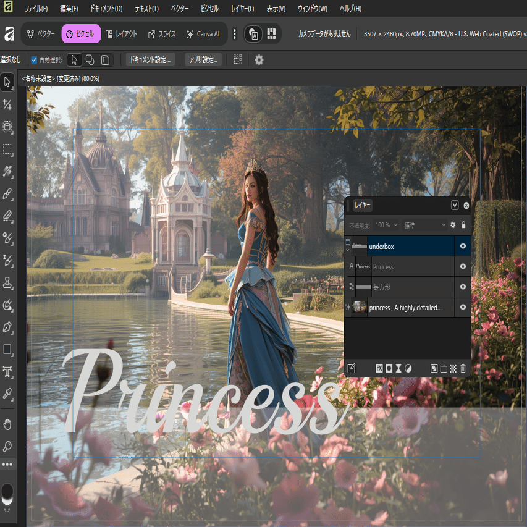Select the Selection Brush tool

(7, 127)
